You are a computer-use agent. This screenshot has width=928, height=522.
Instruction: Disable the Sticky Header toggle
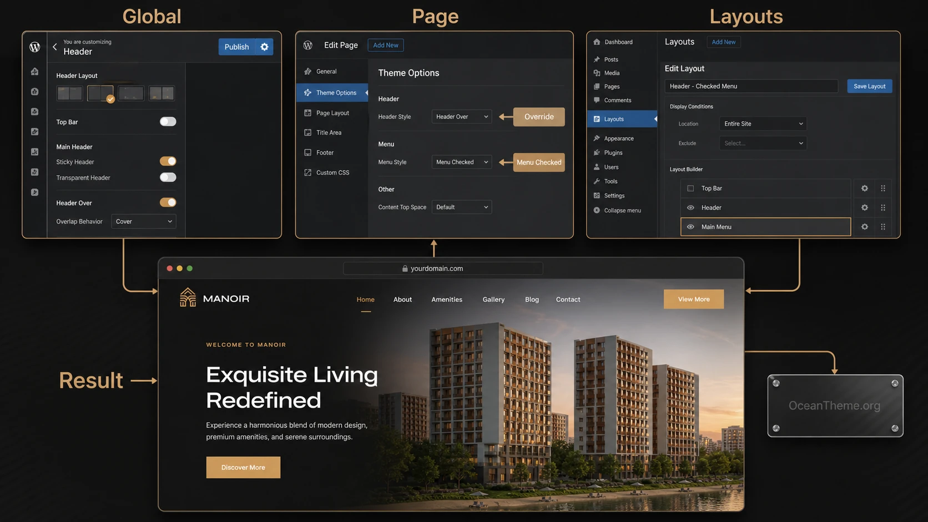[x=168, y=161]
